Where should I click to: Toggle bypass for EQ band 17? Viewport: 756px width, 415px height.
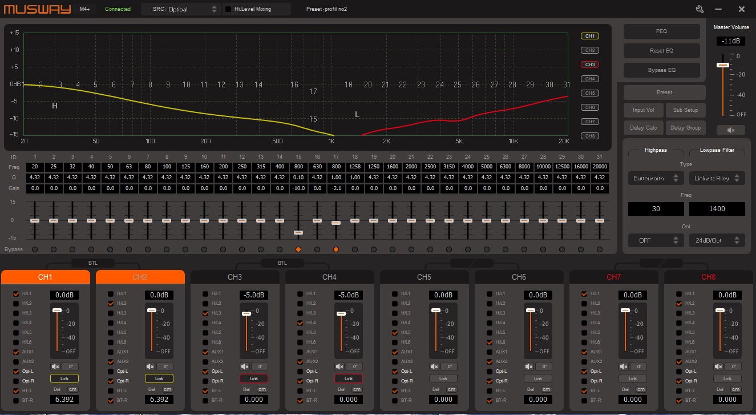[x=335, y=249]
